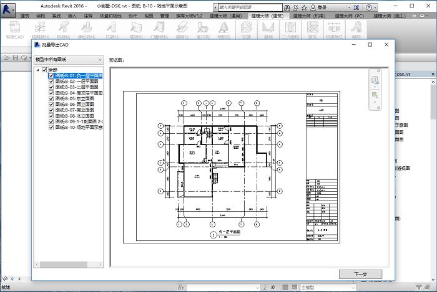Uncheck the 图纸:B-08 北立面图 checkbox
437x292 pixels.
(x=51, y=116)
